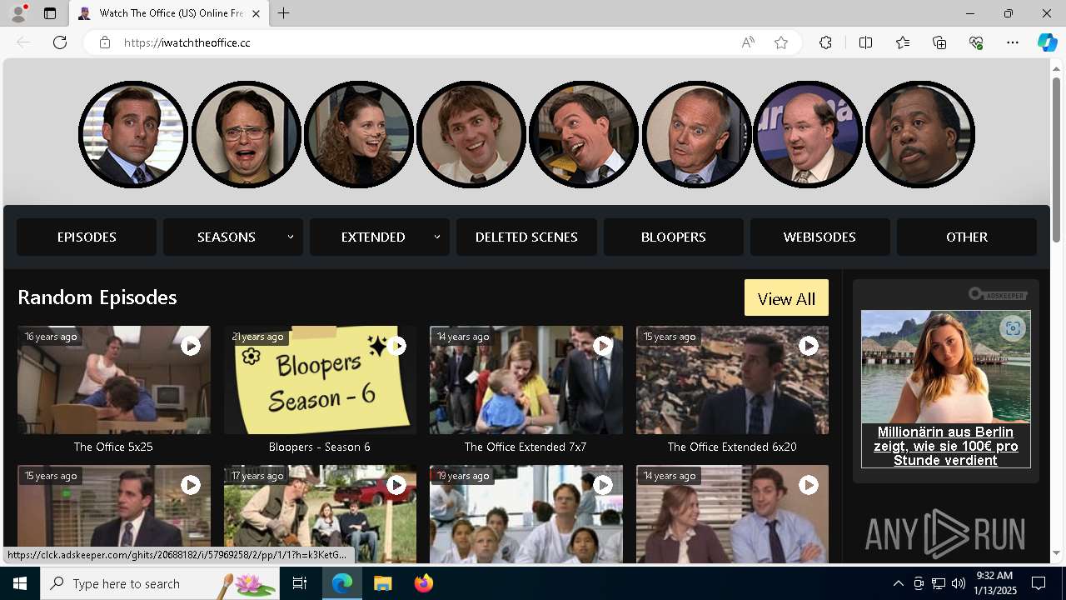The height and width of the screenshot is (600, 1066).
Task: Open Tab actions menu
Action: click(50, 13)
